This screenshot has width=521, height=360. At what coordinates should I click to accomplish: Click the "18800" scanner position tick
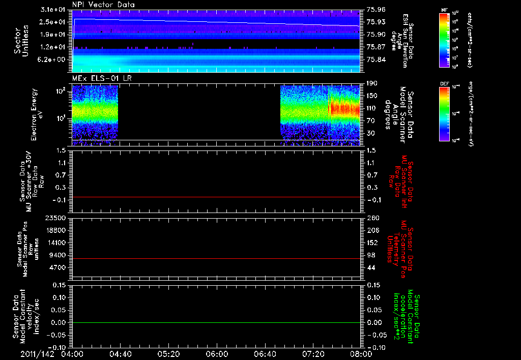[55, 230]
